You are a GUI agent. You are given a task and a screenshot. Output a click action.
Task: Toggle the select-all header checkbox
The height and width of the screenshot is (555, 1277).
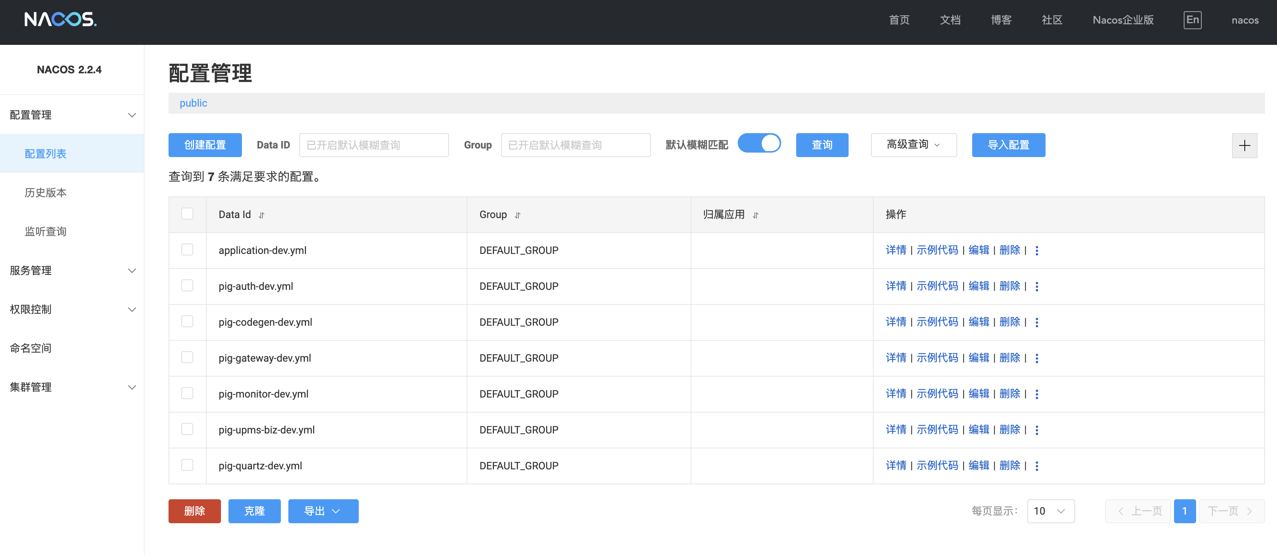(x=187, y=214)
